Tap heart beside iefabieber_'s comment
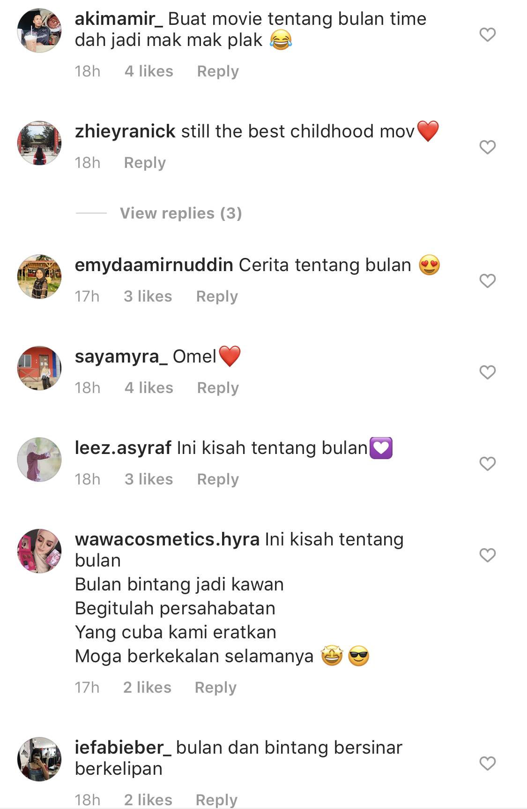This screenshot has height=809, width=527. pyautogui.click(x=487, y=763)
